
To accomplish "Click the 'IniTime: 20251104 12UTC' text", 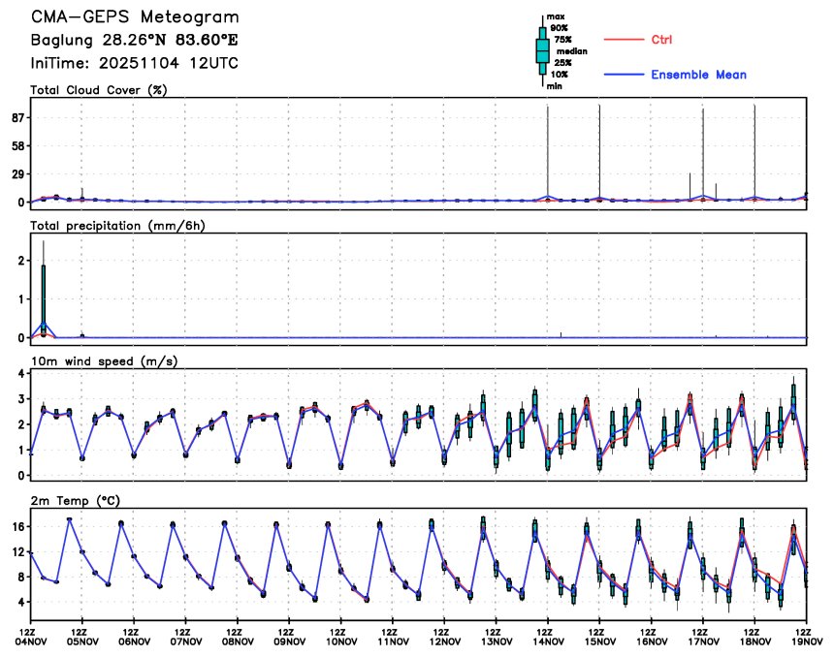I will click(x=134, y=63).
